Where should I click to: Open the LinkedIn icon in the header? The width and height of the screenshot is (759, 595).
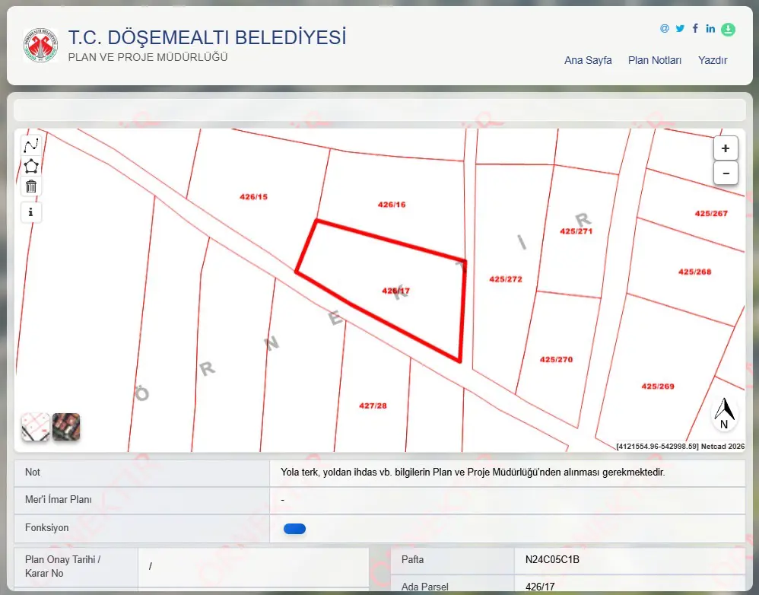pos(710,29)
